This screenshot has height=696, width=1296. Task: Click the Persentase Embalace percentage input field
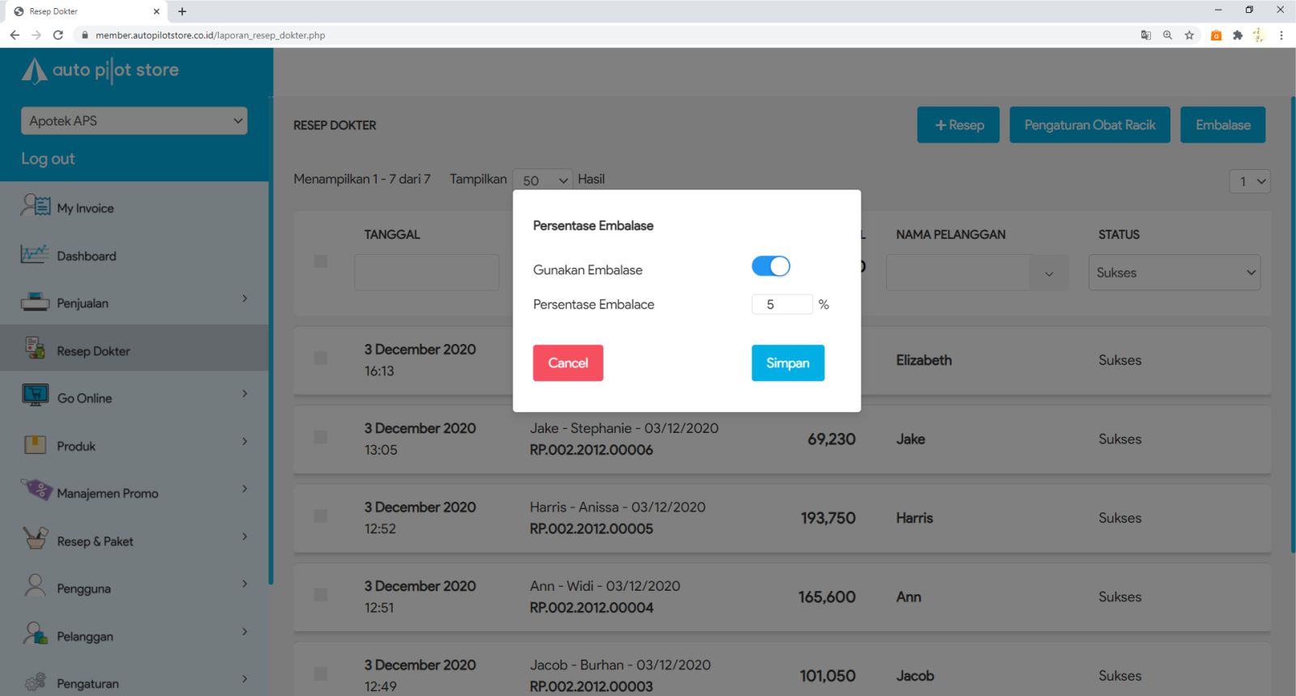click(x=782, y=304)
